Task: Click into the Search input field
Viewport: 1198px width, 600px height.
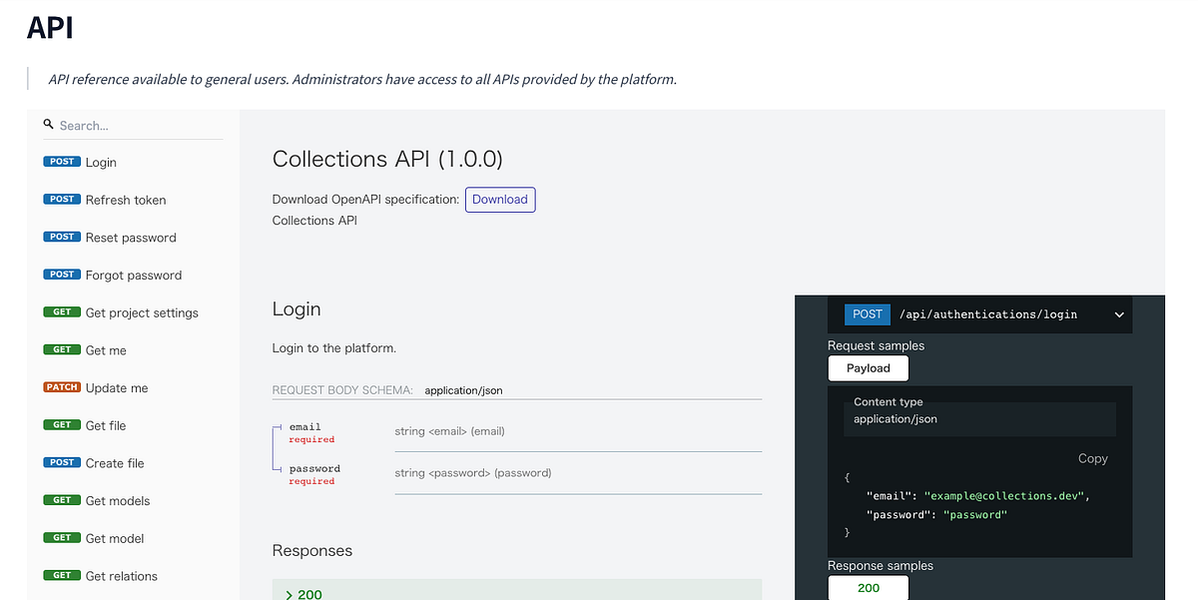Action: (x=138, y=126)
